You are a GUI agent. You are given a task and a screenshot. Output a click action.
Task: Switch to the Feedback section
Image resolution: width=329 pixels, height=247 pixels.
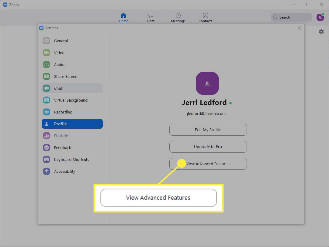coord(62,148)
